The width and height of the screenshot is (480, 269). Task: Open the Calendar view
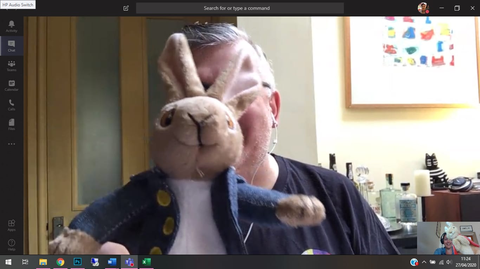coord(12,85)
